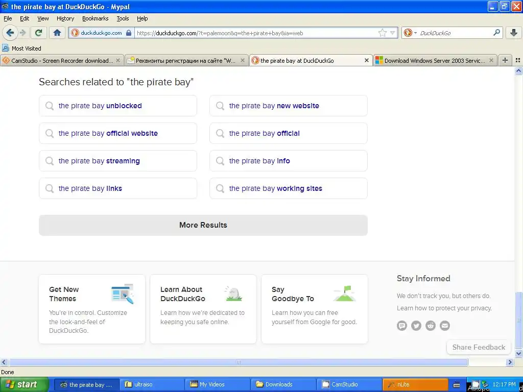Open the Most Visited bookmarks folder
Screen dimensions: 523x392
tap(21, 48)
